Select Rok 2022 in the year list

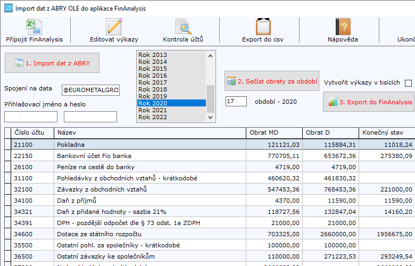[171, 117]
